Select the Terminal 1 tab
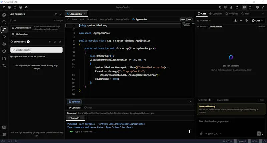Image resolution: width=267 pixels, height=143 pixels. (x=75, y=118)
